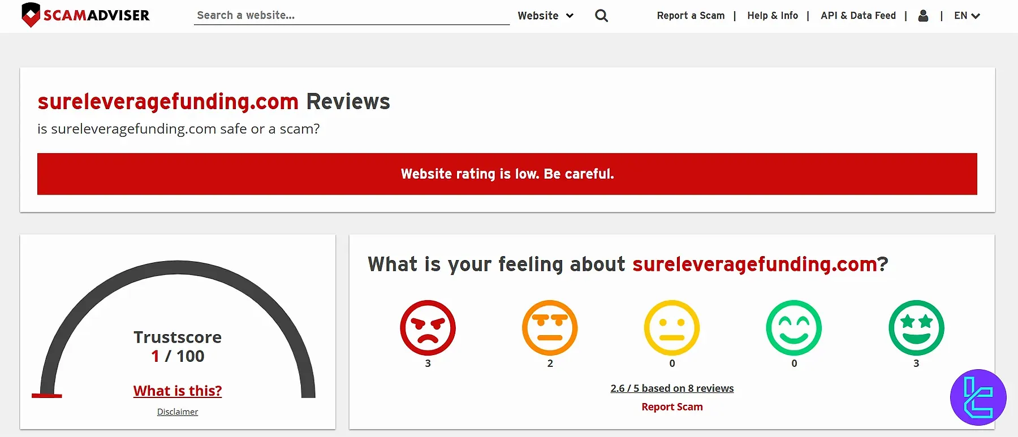Click the red low rating warning banner
Viewport: 1018px width, 437px height.
click(507, 174)
